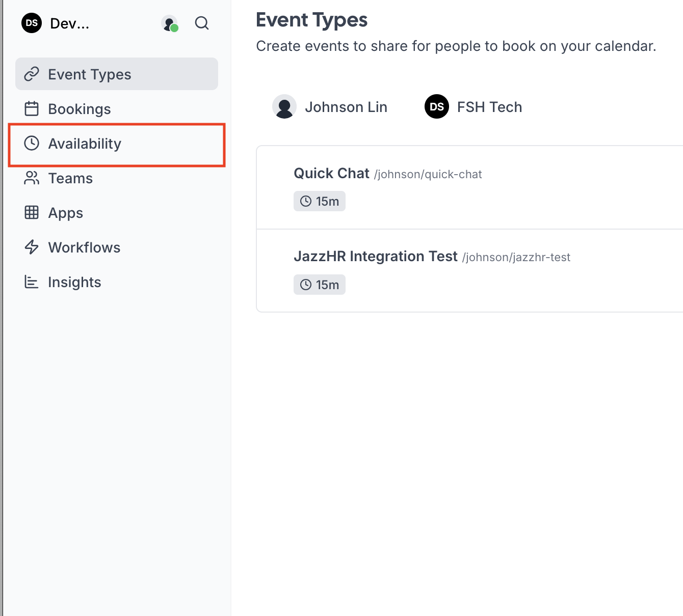This screenshot has width=683, height=616.
Task: Click the Workflows lightning bolt icon
Action: coord(32,247)
